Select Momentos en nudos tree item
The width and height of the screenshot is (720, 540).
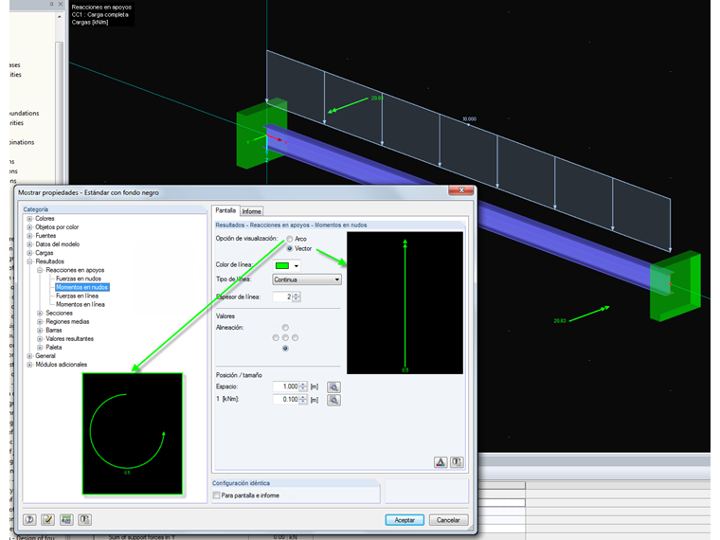point(81,287)
